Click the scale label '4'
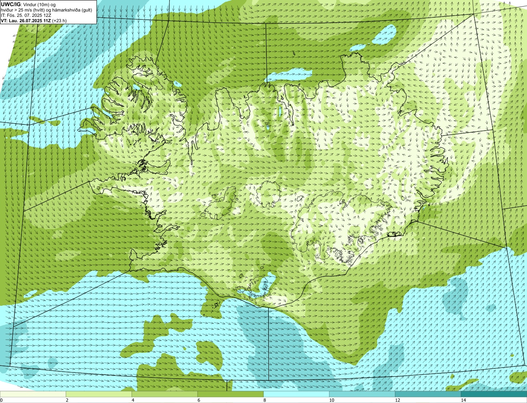This screenshot has height=403, width=527. pos(133,400)
